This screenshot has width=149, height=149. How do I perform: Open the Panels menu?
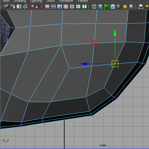[x=83, y=1]
